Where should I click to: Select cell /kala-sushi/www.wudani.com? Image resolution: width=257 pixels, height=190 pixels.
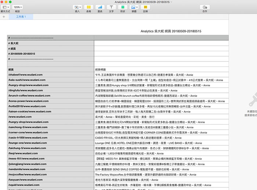51,80
